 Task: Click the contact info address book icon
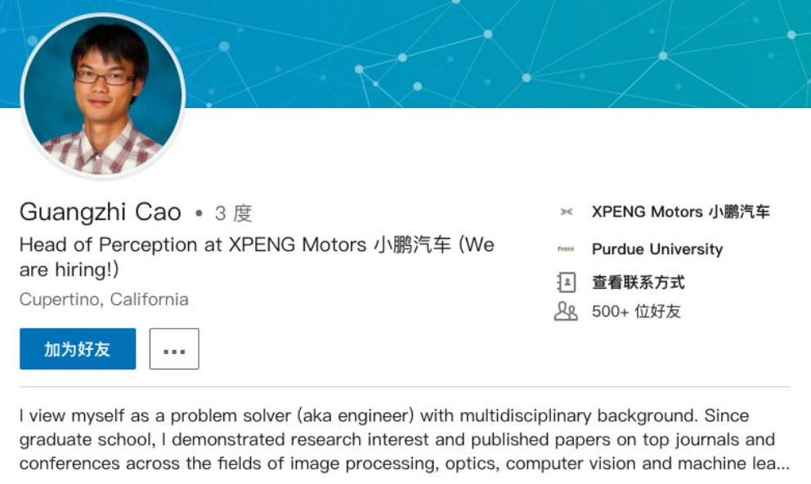566,282
